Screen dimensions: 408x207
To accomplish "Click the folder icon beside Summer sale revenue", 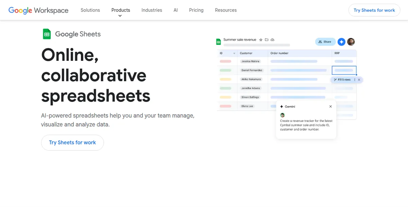I will (x=267, y=40).
